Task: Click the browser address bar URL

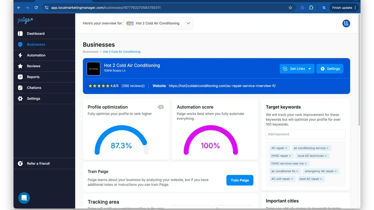Action: point(106,8)
